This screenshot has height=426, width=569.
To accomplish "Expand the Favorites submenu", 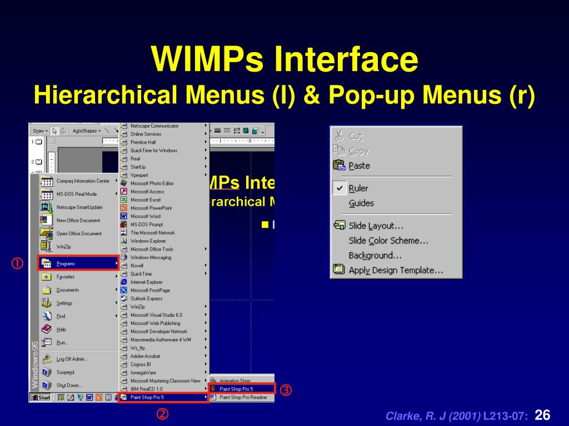I will tap(78, 277).
